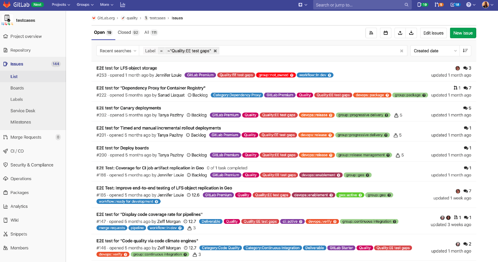Click Category:Dependency Proxy label

(237, 95)
